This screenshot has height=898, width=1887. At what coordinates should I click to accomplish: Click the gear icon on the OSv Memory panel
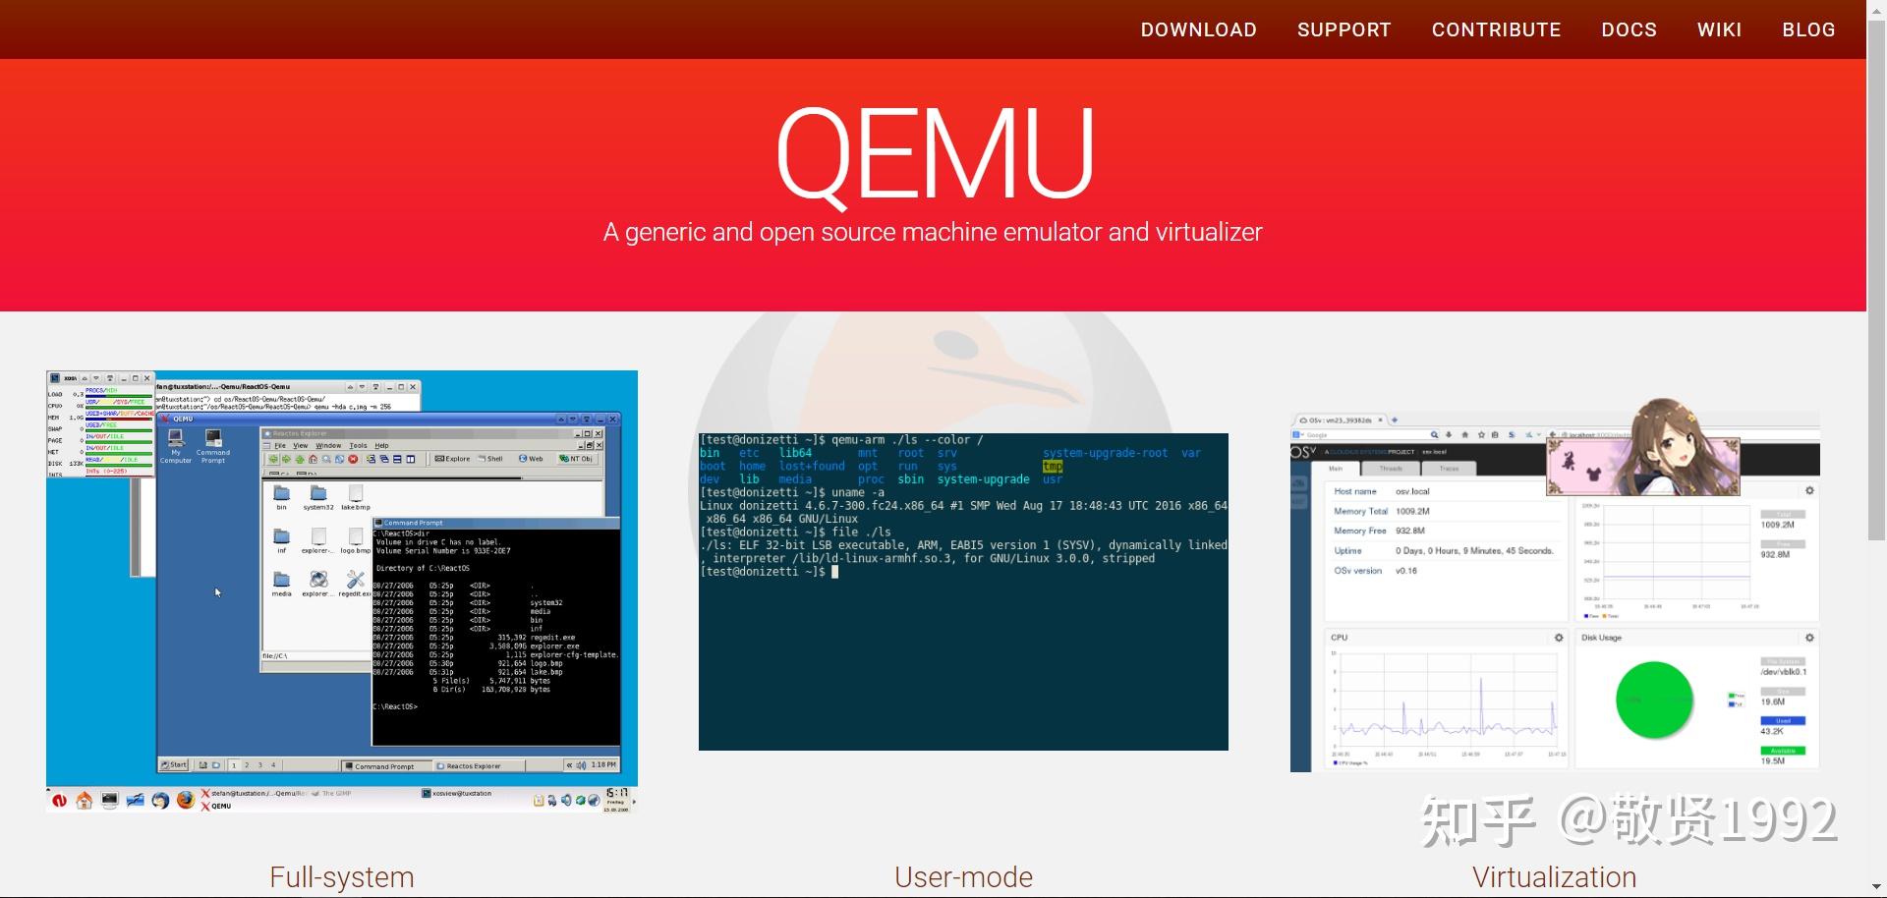[1809, 491]
